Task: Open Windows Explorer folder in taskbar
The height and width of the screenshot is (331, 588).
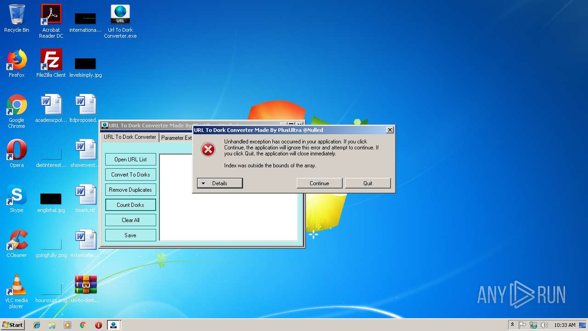Action: [52, 325]
